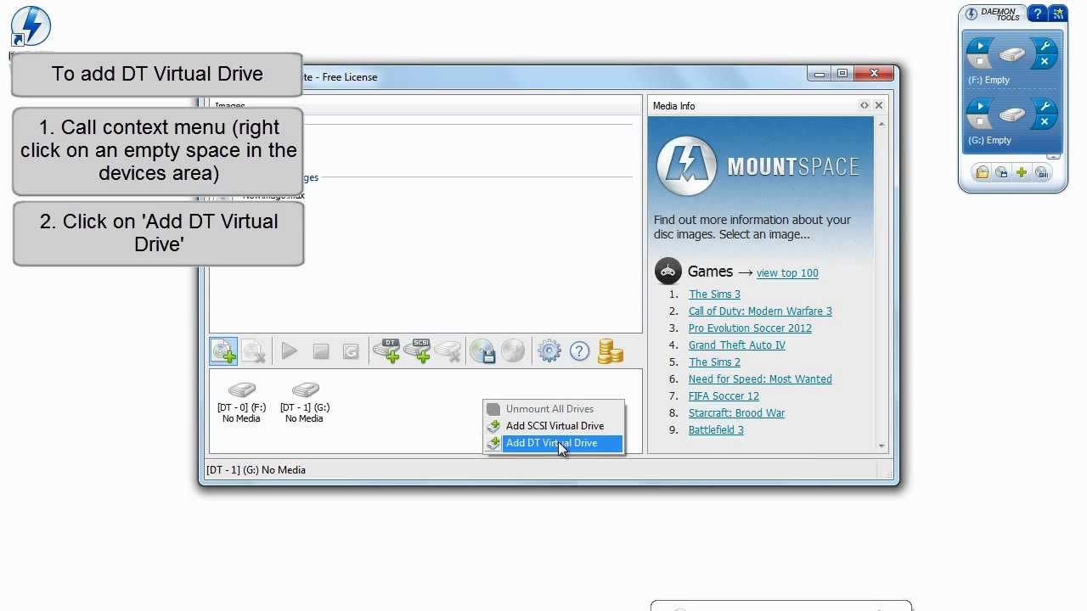The width and height of the screenshot is (1087, 611).
Task: Toggle Media Info panel with the arrows button
Action: (864, 105)
